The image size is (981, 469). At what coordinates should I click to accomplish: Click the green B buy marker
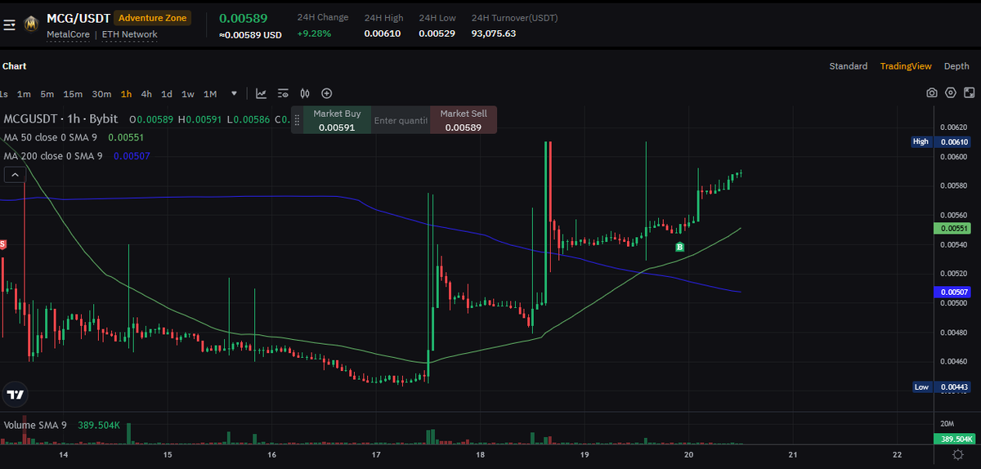[x=679, y=246]
